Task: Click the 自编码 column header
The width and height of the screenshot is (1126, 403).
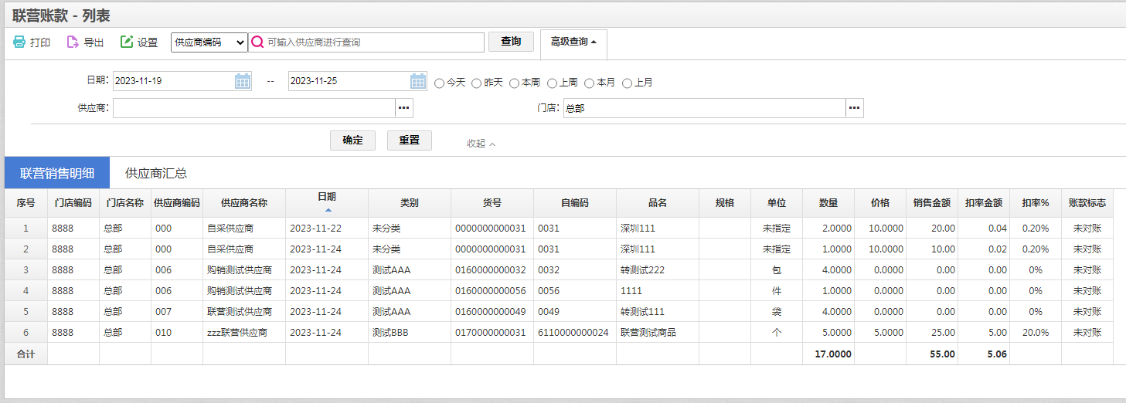Action: pos(575,203)
